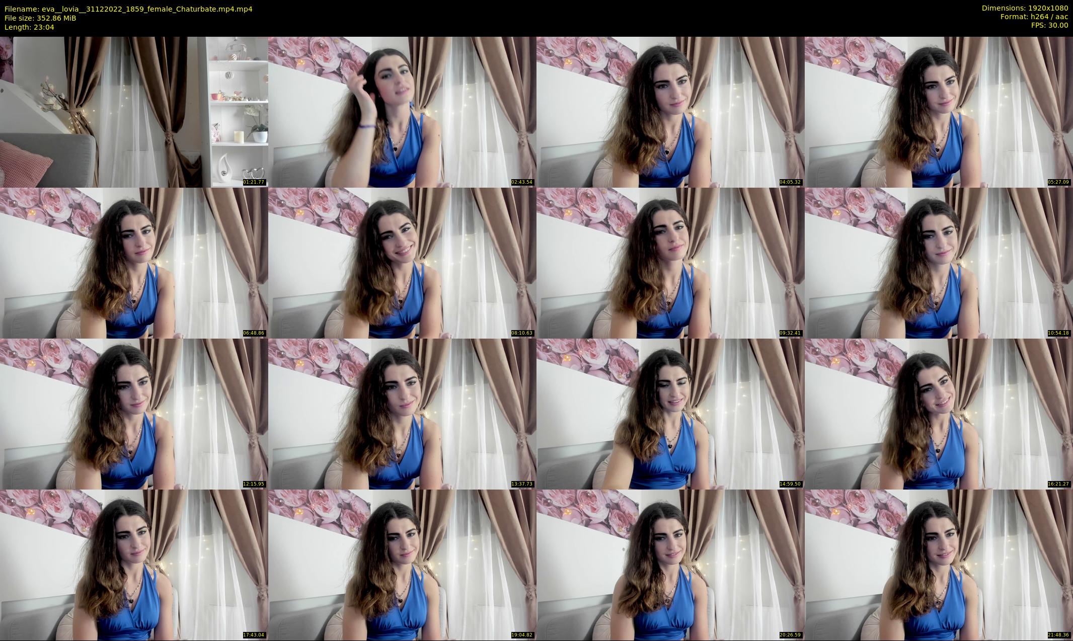The width and height of the screenshot is (1073, 641).
Task: Select the thumbnail stamped 17:43.04
Action: tap(134, 565)
